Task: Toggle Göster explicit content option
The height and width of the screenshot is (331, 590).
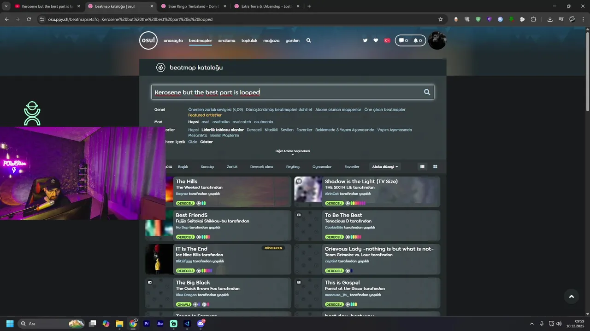Action: [x=206, y=142]
